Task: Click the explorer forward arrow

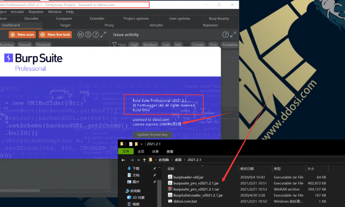Action: click(x=132, y=160)
